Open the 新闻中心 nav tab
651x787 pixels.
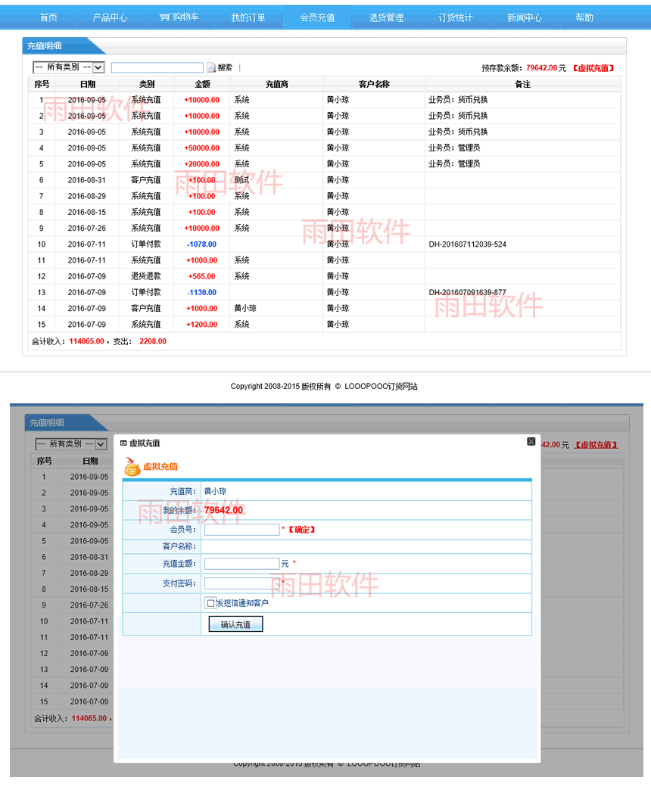coord(525,17)
